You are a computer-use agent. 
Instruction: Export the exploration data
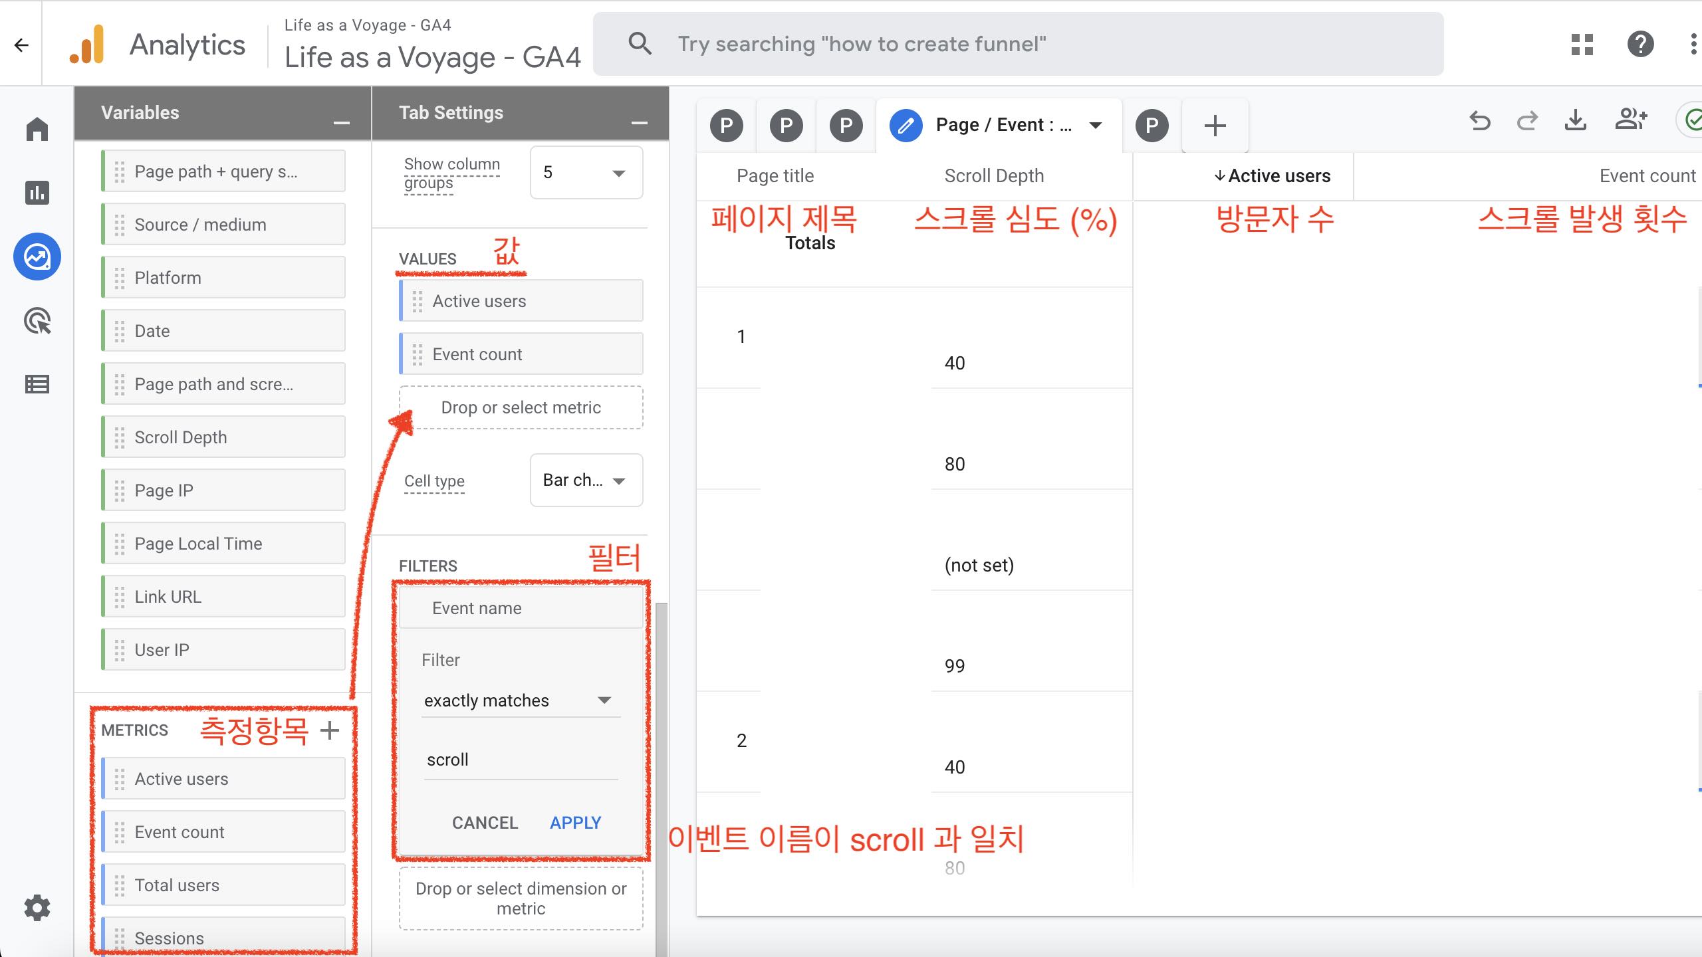point(1575,121)
